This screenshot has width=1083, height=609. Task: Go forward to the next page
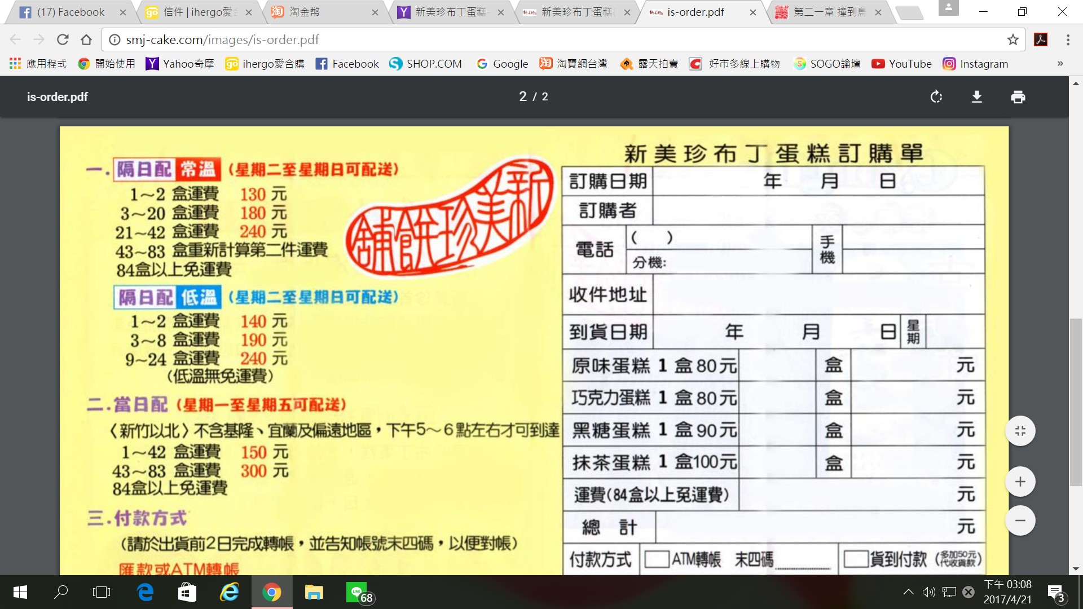(39, 39)
